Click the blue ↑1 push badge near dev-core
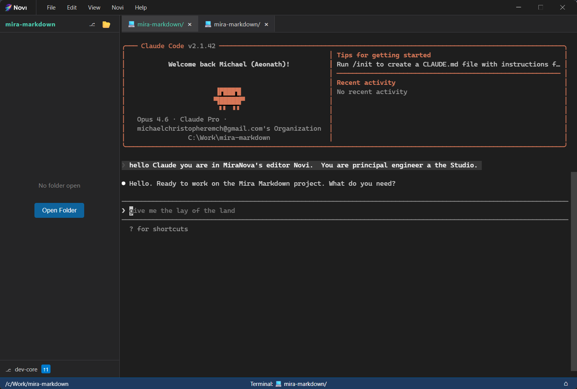Viewport: 577px width, 389px height. [46, 369]
